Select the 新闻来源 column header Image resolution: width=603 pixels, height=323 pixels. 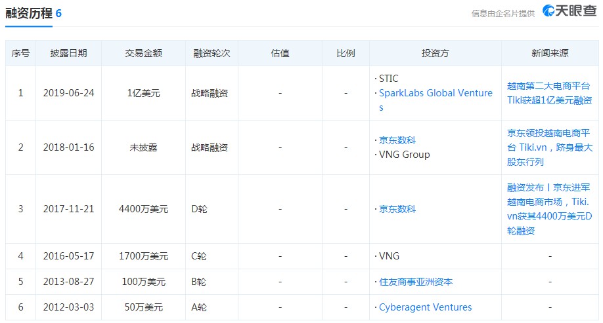click(550, 53)
